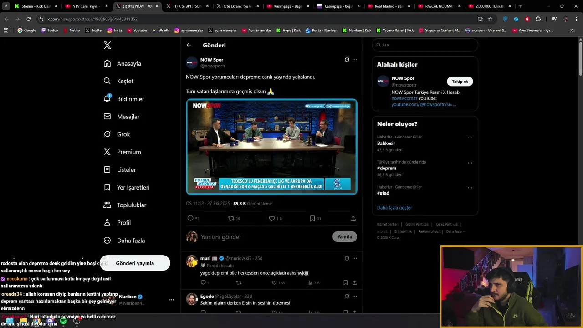Open browser extensions puzzle icon
The height and width of the screenshot is (328, 583).
(538, 19)
